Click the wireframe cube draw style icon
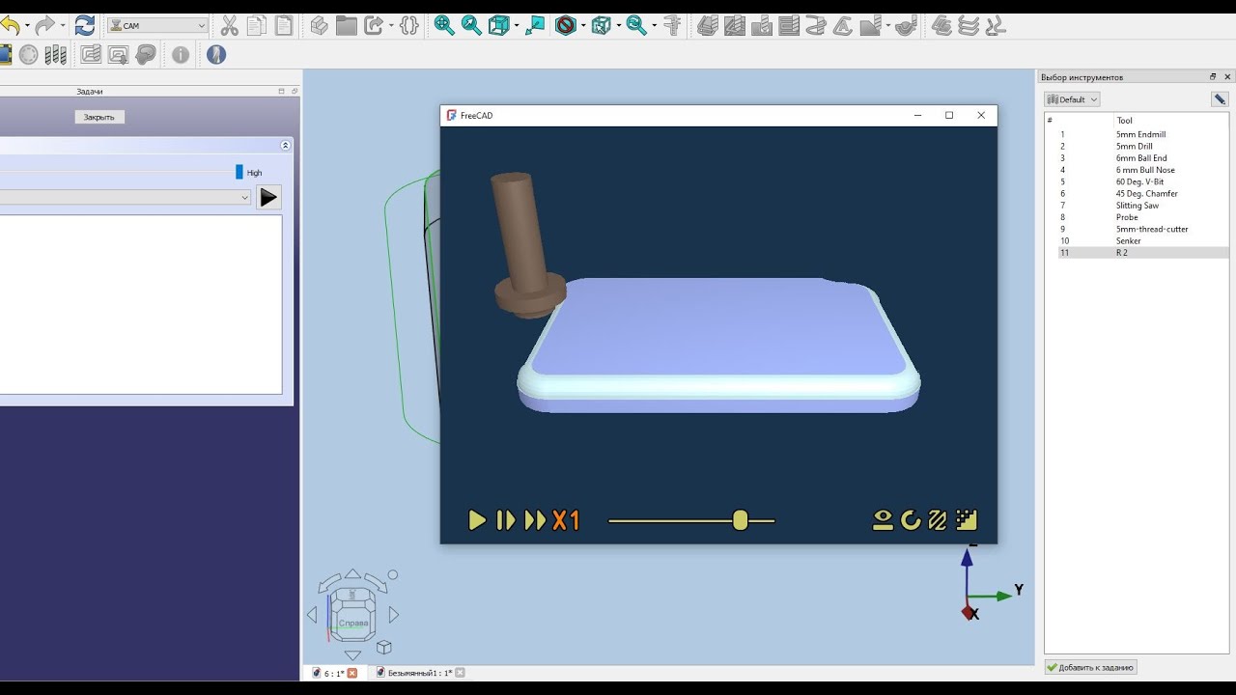This screenshot has height=695, width=1236. tap(499, 26)
